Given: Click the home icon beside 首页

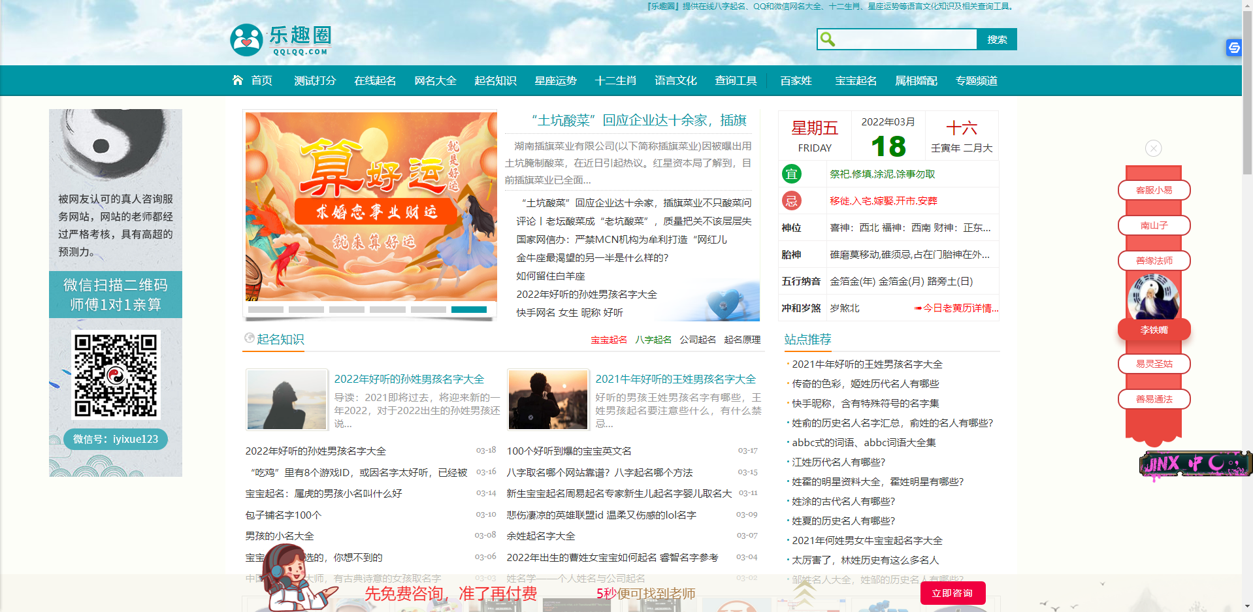Looking at the screenshot, I should [238, 80].
